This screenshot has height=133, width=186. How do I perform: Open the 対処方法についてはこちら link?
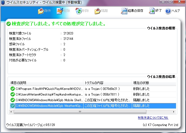[153, 118]
